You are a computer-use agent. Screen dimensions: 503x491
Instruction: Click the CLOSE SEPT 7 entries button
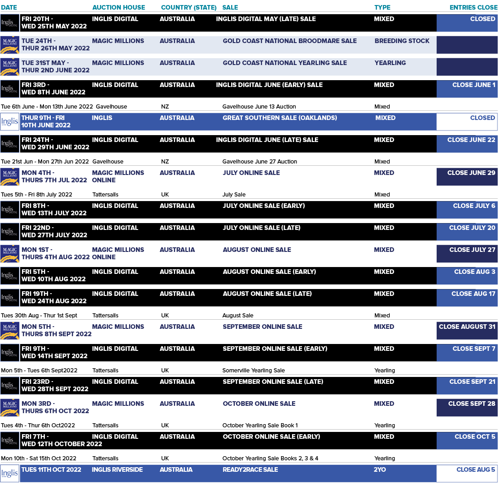coord(467,353)
